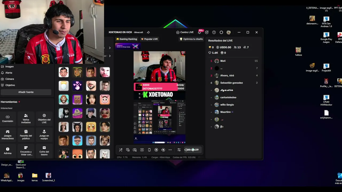The height and width of the screenshot is (192, 342).
Task: Open notifications bell with 99+ badge
Action: (x=200, y=32)
